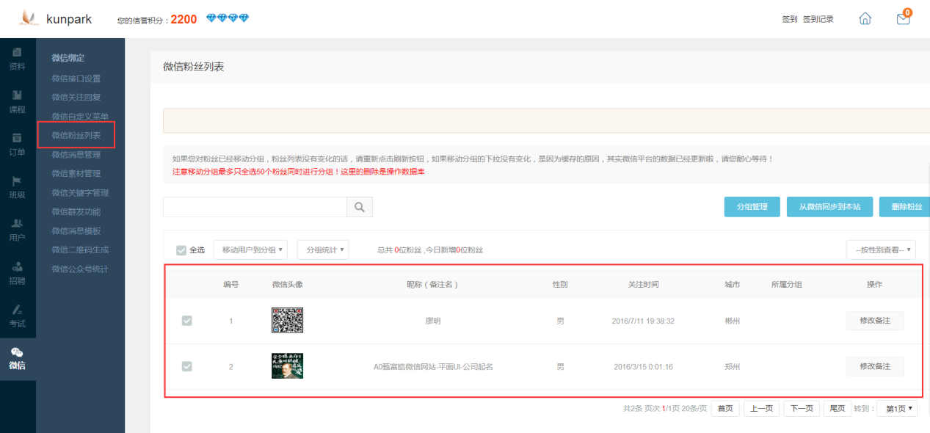Open the 订单 sidebar section
Viewport: 930px width, 433px height.
click(x=17, y=145)
